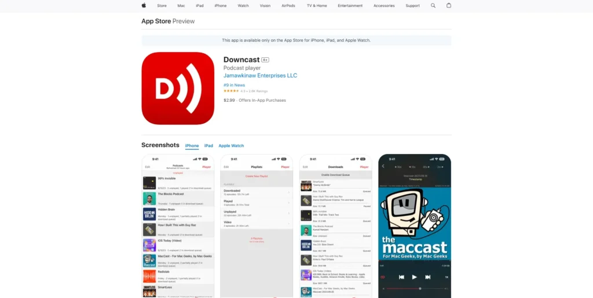The image size is (593, 298).
Task: Click the skip back button in player screenshot
Action: point(402,277)
